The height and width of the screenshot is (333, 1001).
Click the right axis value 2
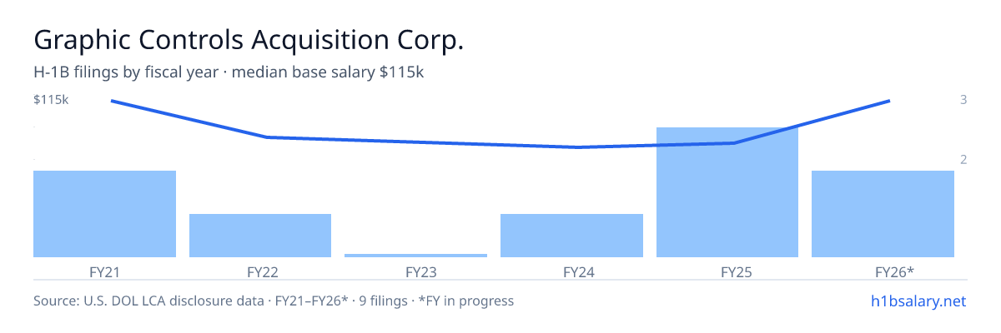(963, 159)
